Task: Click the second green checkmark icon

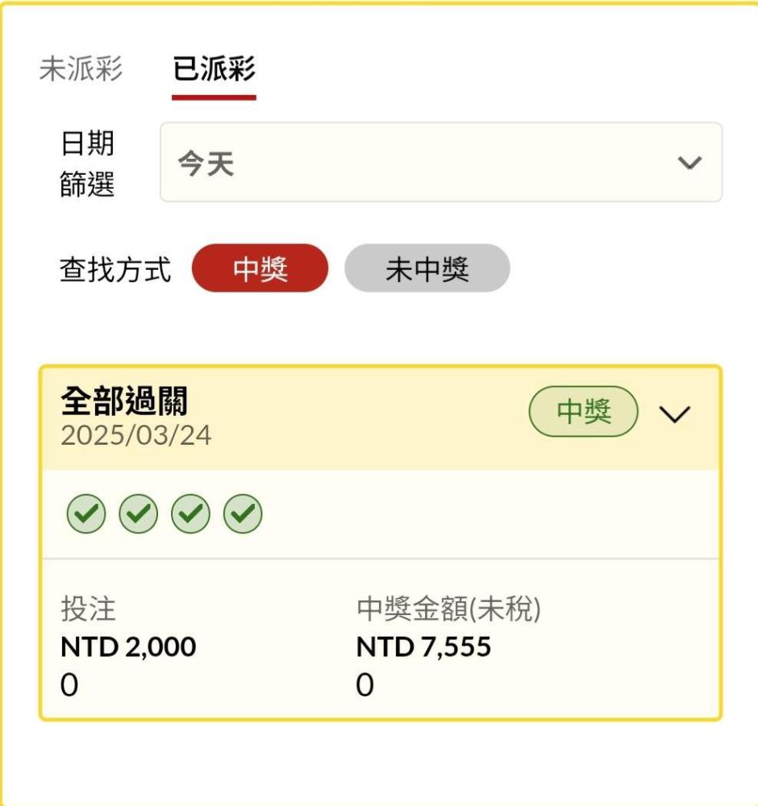Action: tap(138, 513)
